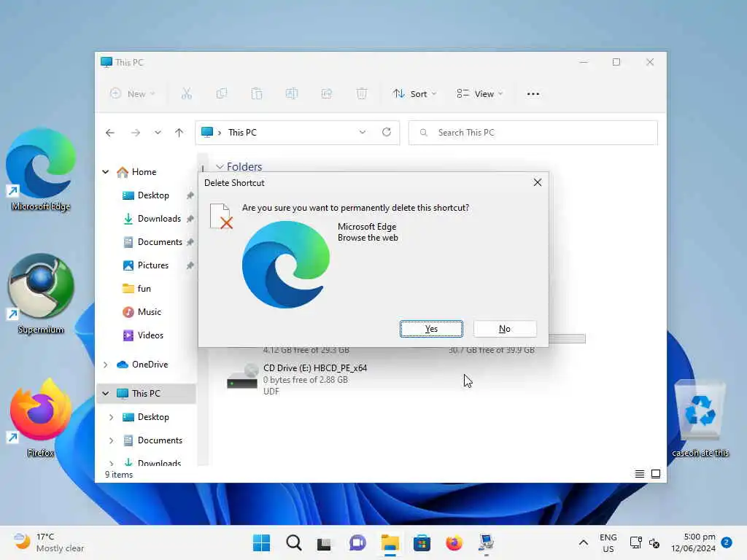This screenshot has height=560, width=747.
Task: Switch to details view layout icon
Action: [640, 474]
